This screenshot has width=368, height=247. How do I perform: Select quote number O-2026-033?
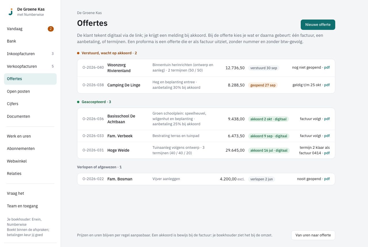(93, 136)
